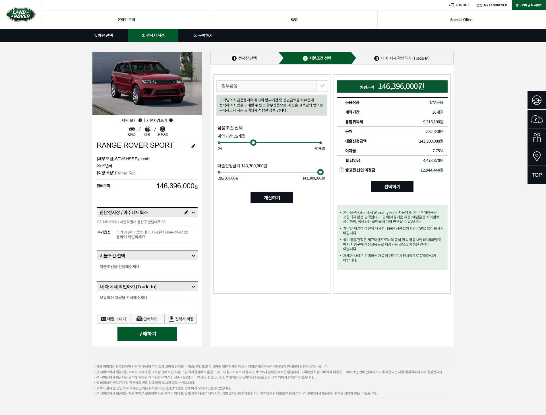
Task: Go to step 3. 구매하기 tab
Action: 203,36
